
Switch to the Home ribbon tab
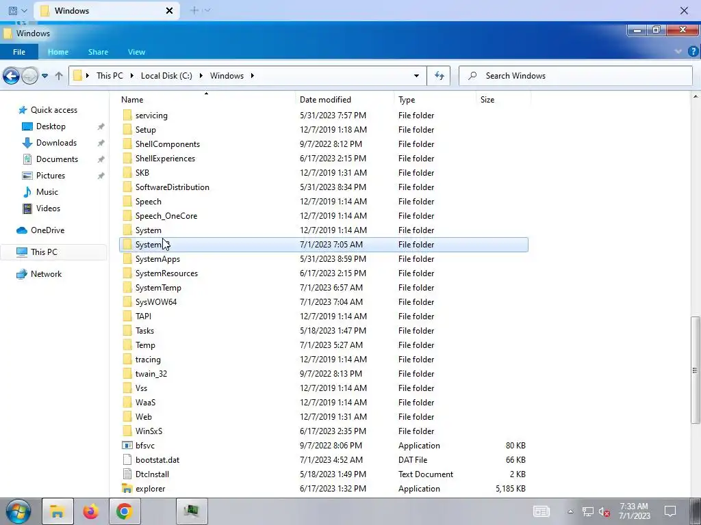58,52
